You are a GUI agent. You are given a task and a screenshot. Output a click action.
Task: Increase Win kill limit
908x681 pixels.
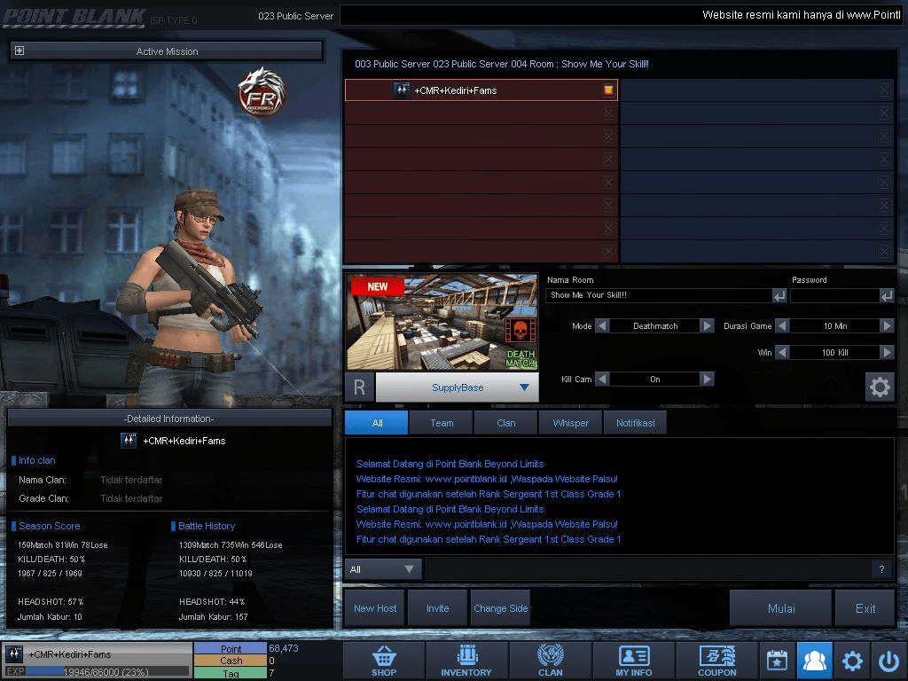(887, 352)
